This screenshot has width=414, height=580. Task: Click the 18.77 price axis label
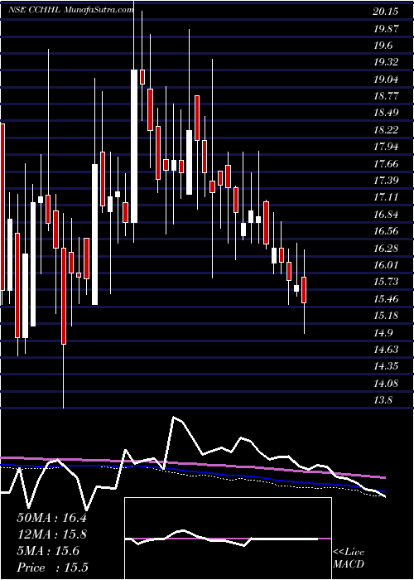(x=386, y=96)
